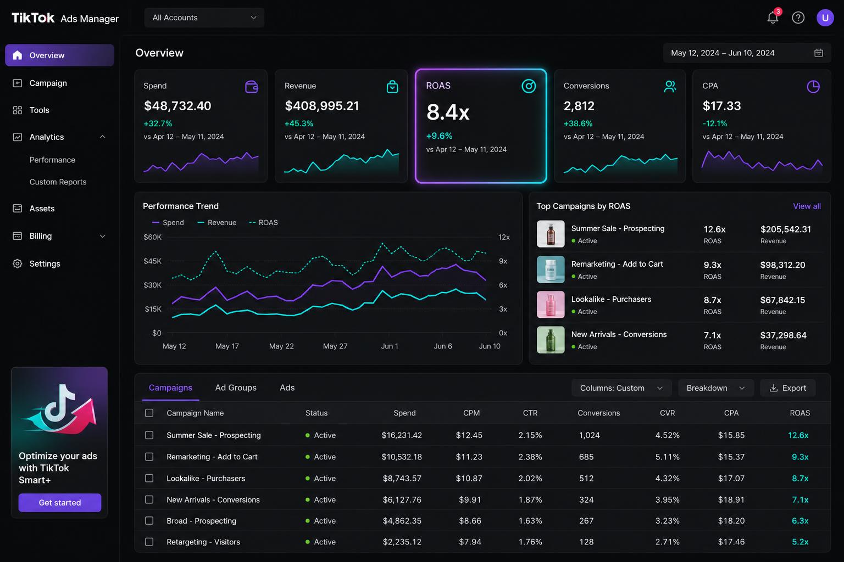
Task: Select the ROAS 8.4x metric card
Action: pos(481,126)
